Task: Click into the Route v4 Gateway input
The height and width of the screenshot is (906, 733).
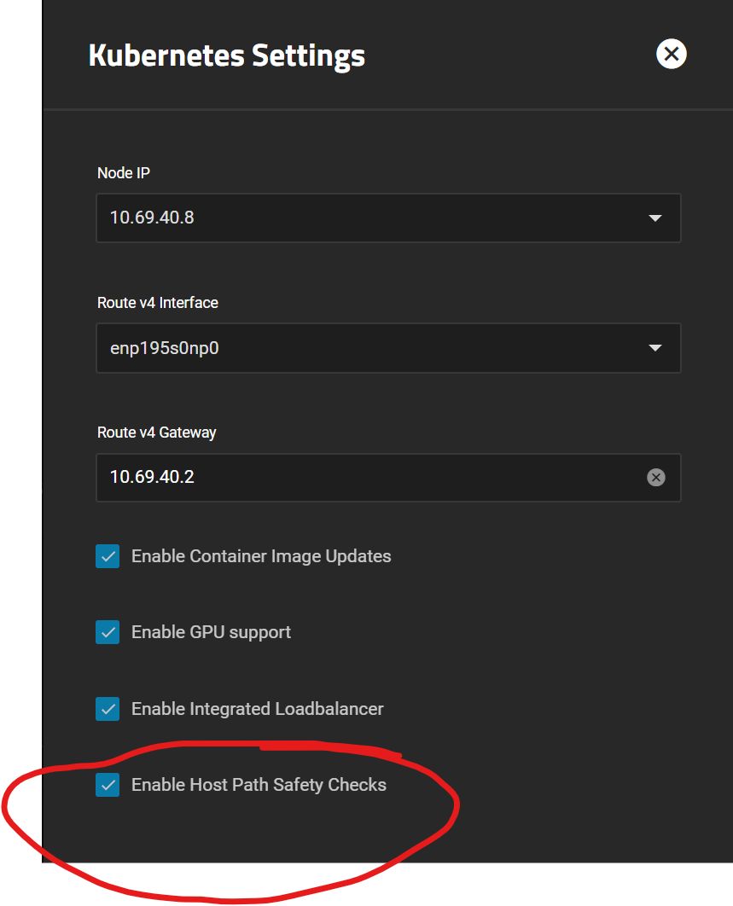Action: click(x=367, y=477)
